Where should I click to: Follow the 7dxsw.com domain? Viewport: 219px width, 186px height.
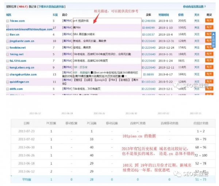[197, 21]
